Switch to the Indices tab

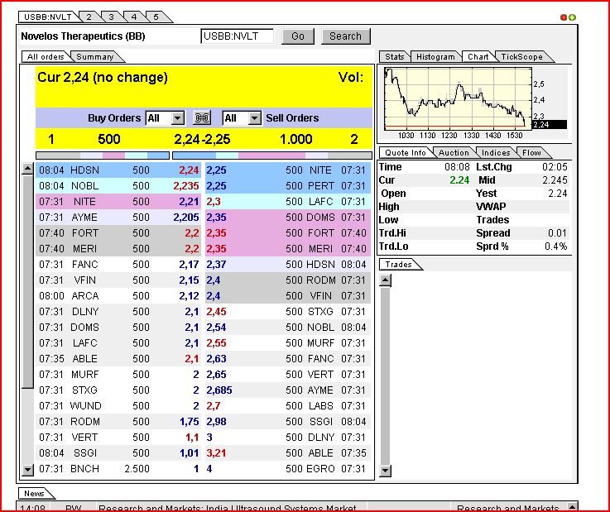coord(497,152)
